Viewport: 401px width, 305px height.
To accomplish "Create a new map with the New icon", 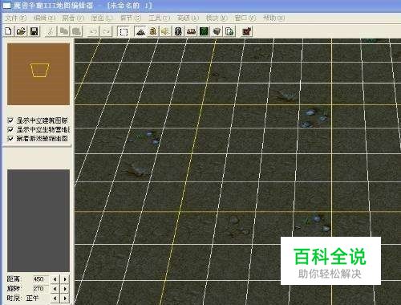I will pos(8,31).
